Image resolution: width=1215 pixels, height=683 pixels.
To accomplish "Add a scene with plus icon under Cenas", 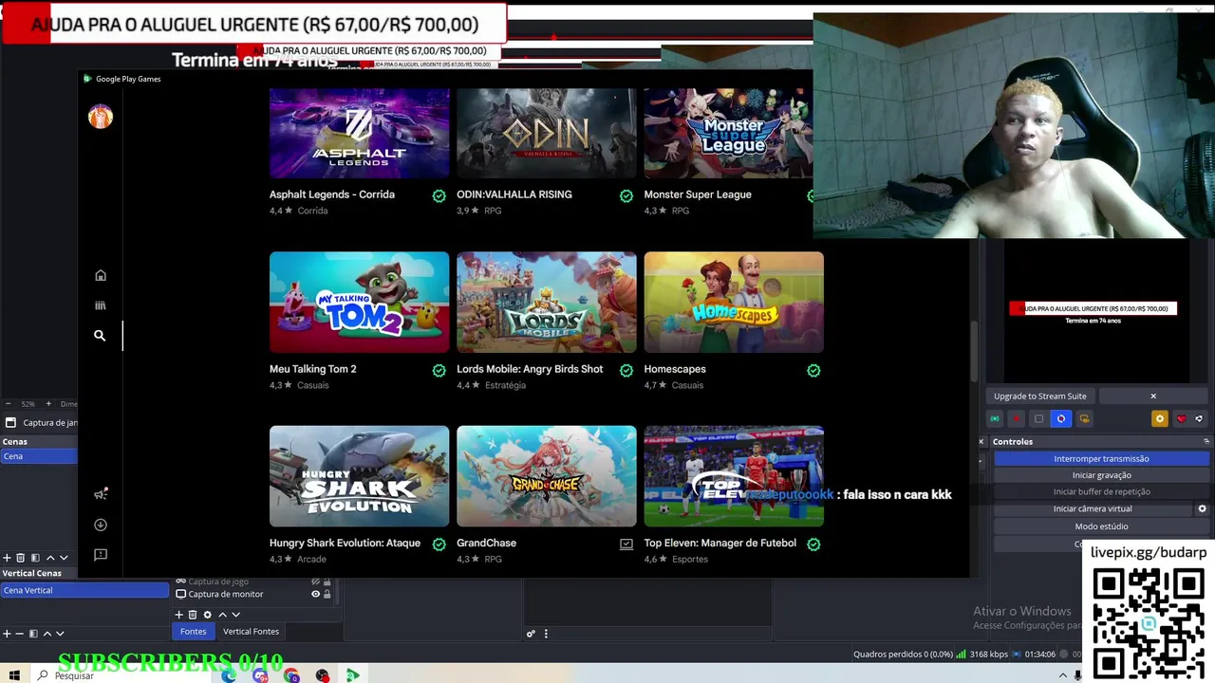I will (7, 558).
